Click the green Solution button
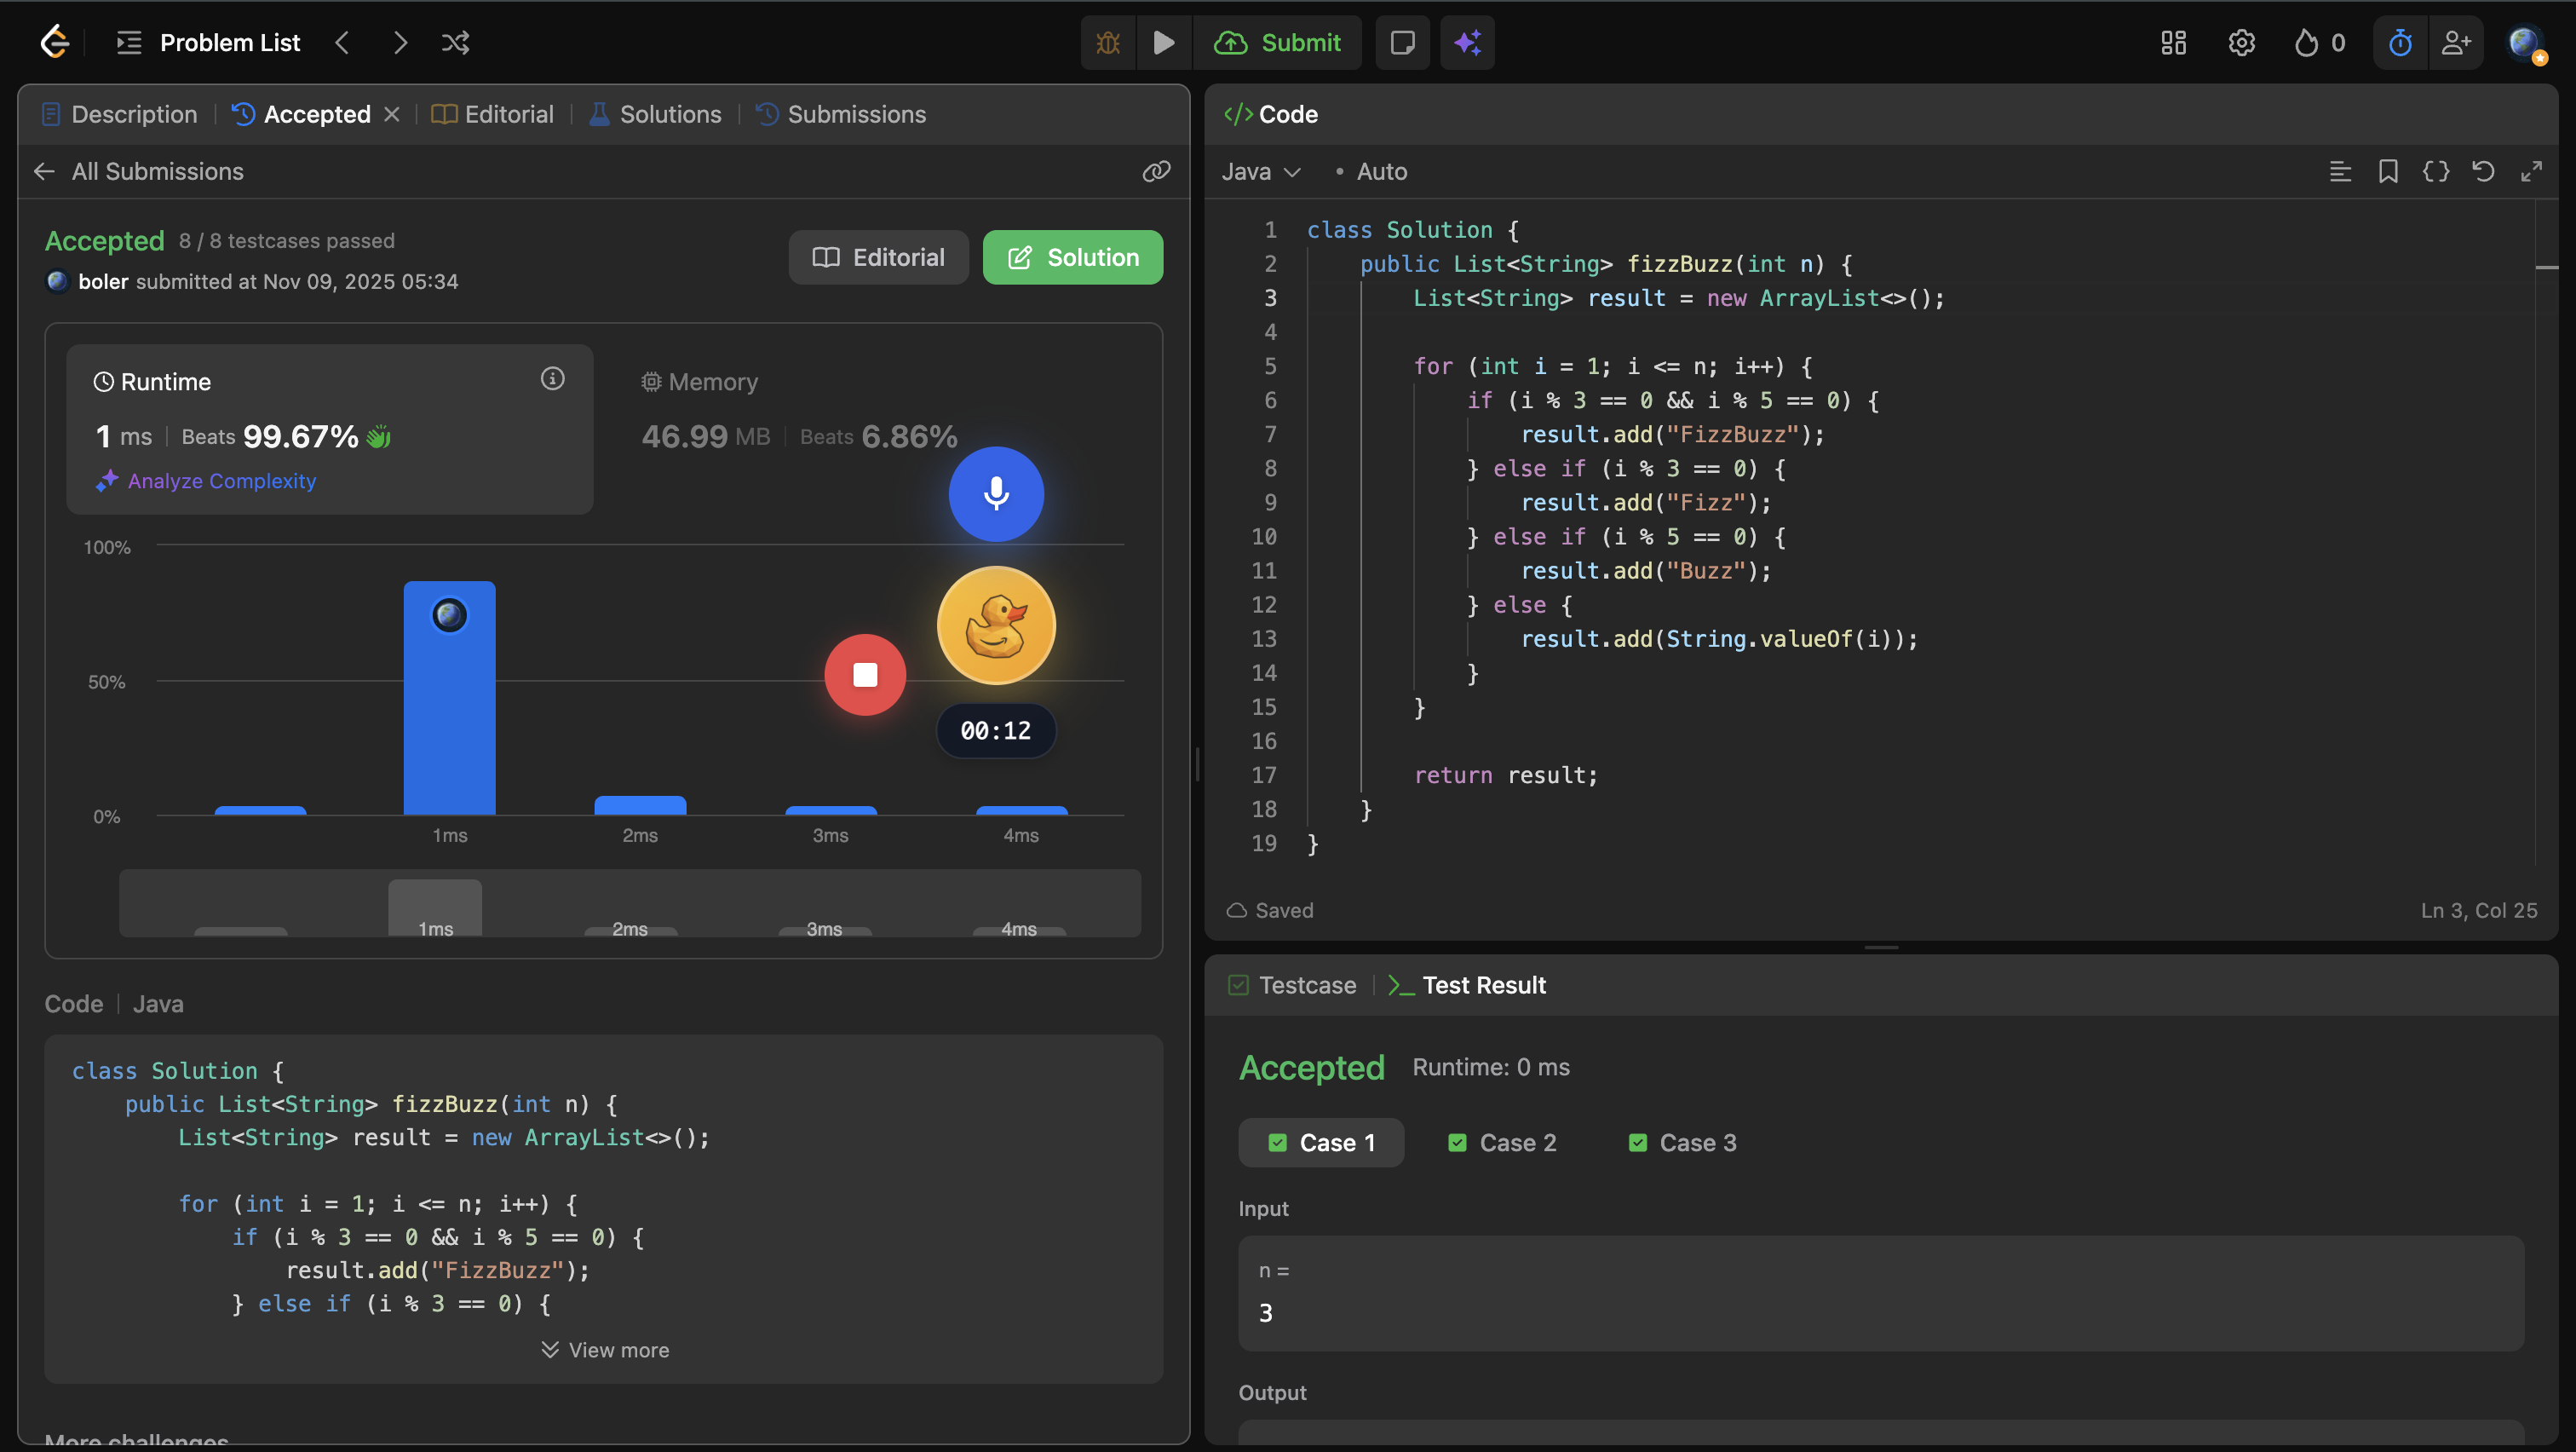 click(1072, 258)
